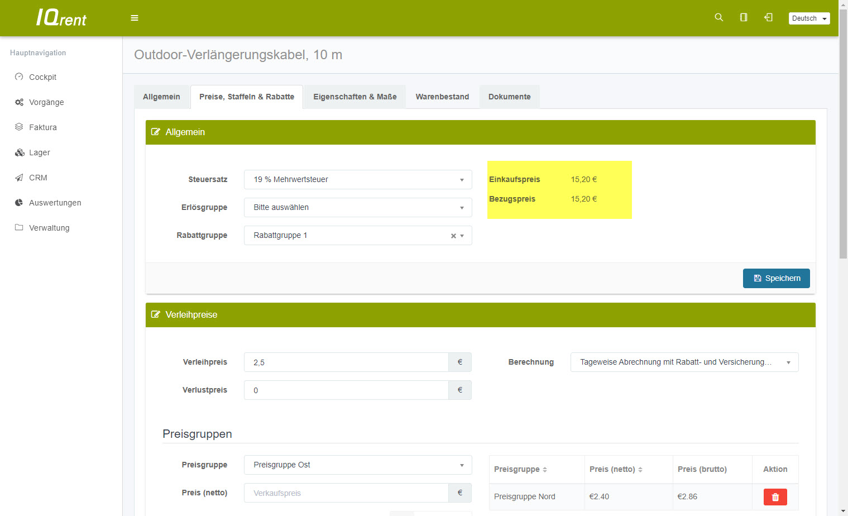Open Cockpit from the sidebar

coord(42,77)
